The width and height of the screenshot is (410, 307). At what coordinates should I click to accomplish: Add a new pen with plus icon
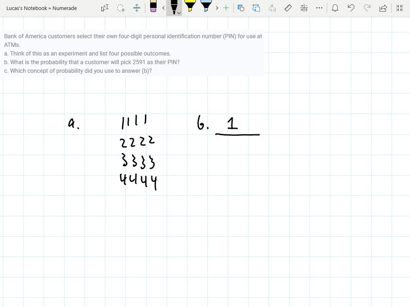[226, 8]
